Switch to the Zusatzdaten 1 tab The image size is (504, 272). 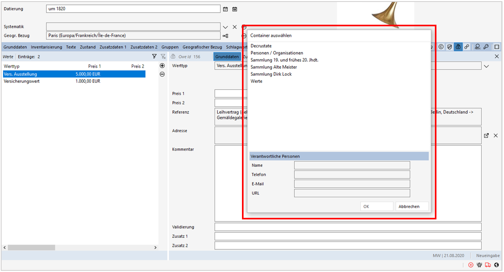click(x=113, y=47)
